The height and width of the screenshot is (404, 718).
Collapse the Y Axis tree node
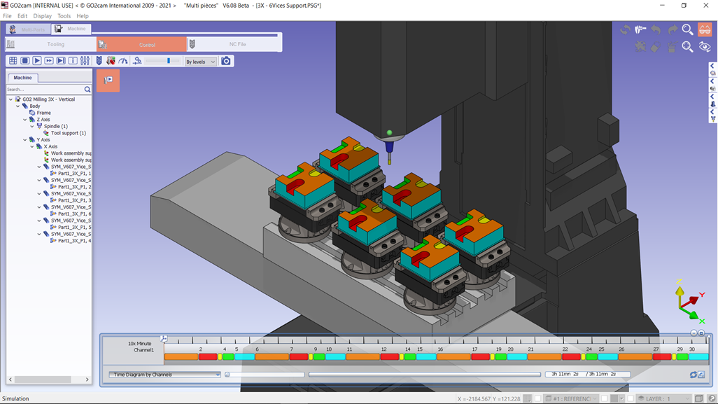coord(25,140)
